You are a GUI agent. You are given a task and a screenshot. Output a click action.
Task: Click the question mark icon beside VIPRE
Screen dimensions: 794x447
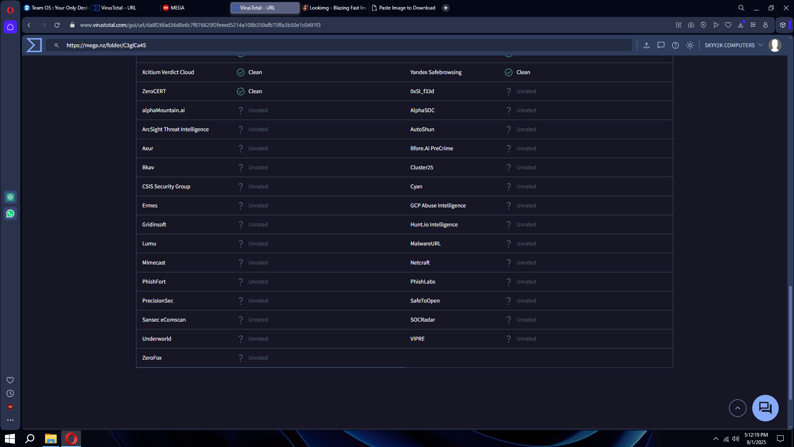coord(509,339)
